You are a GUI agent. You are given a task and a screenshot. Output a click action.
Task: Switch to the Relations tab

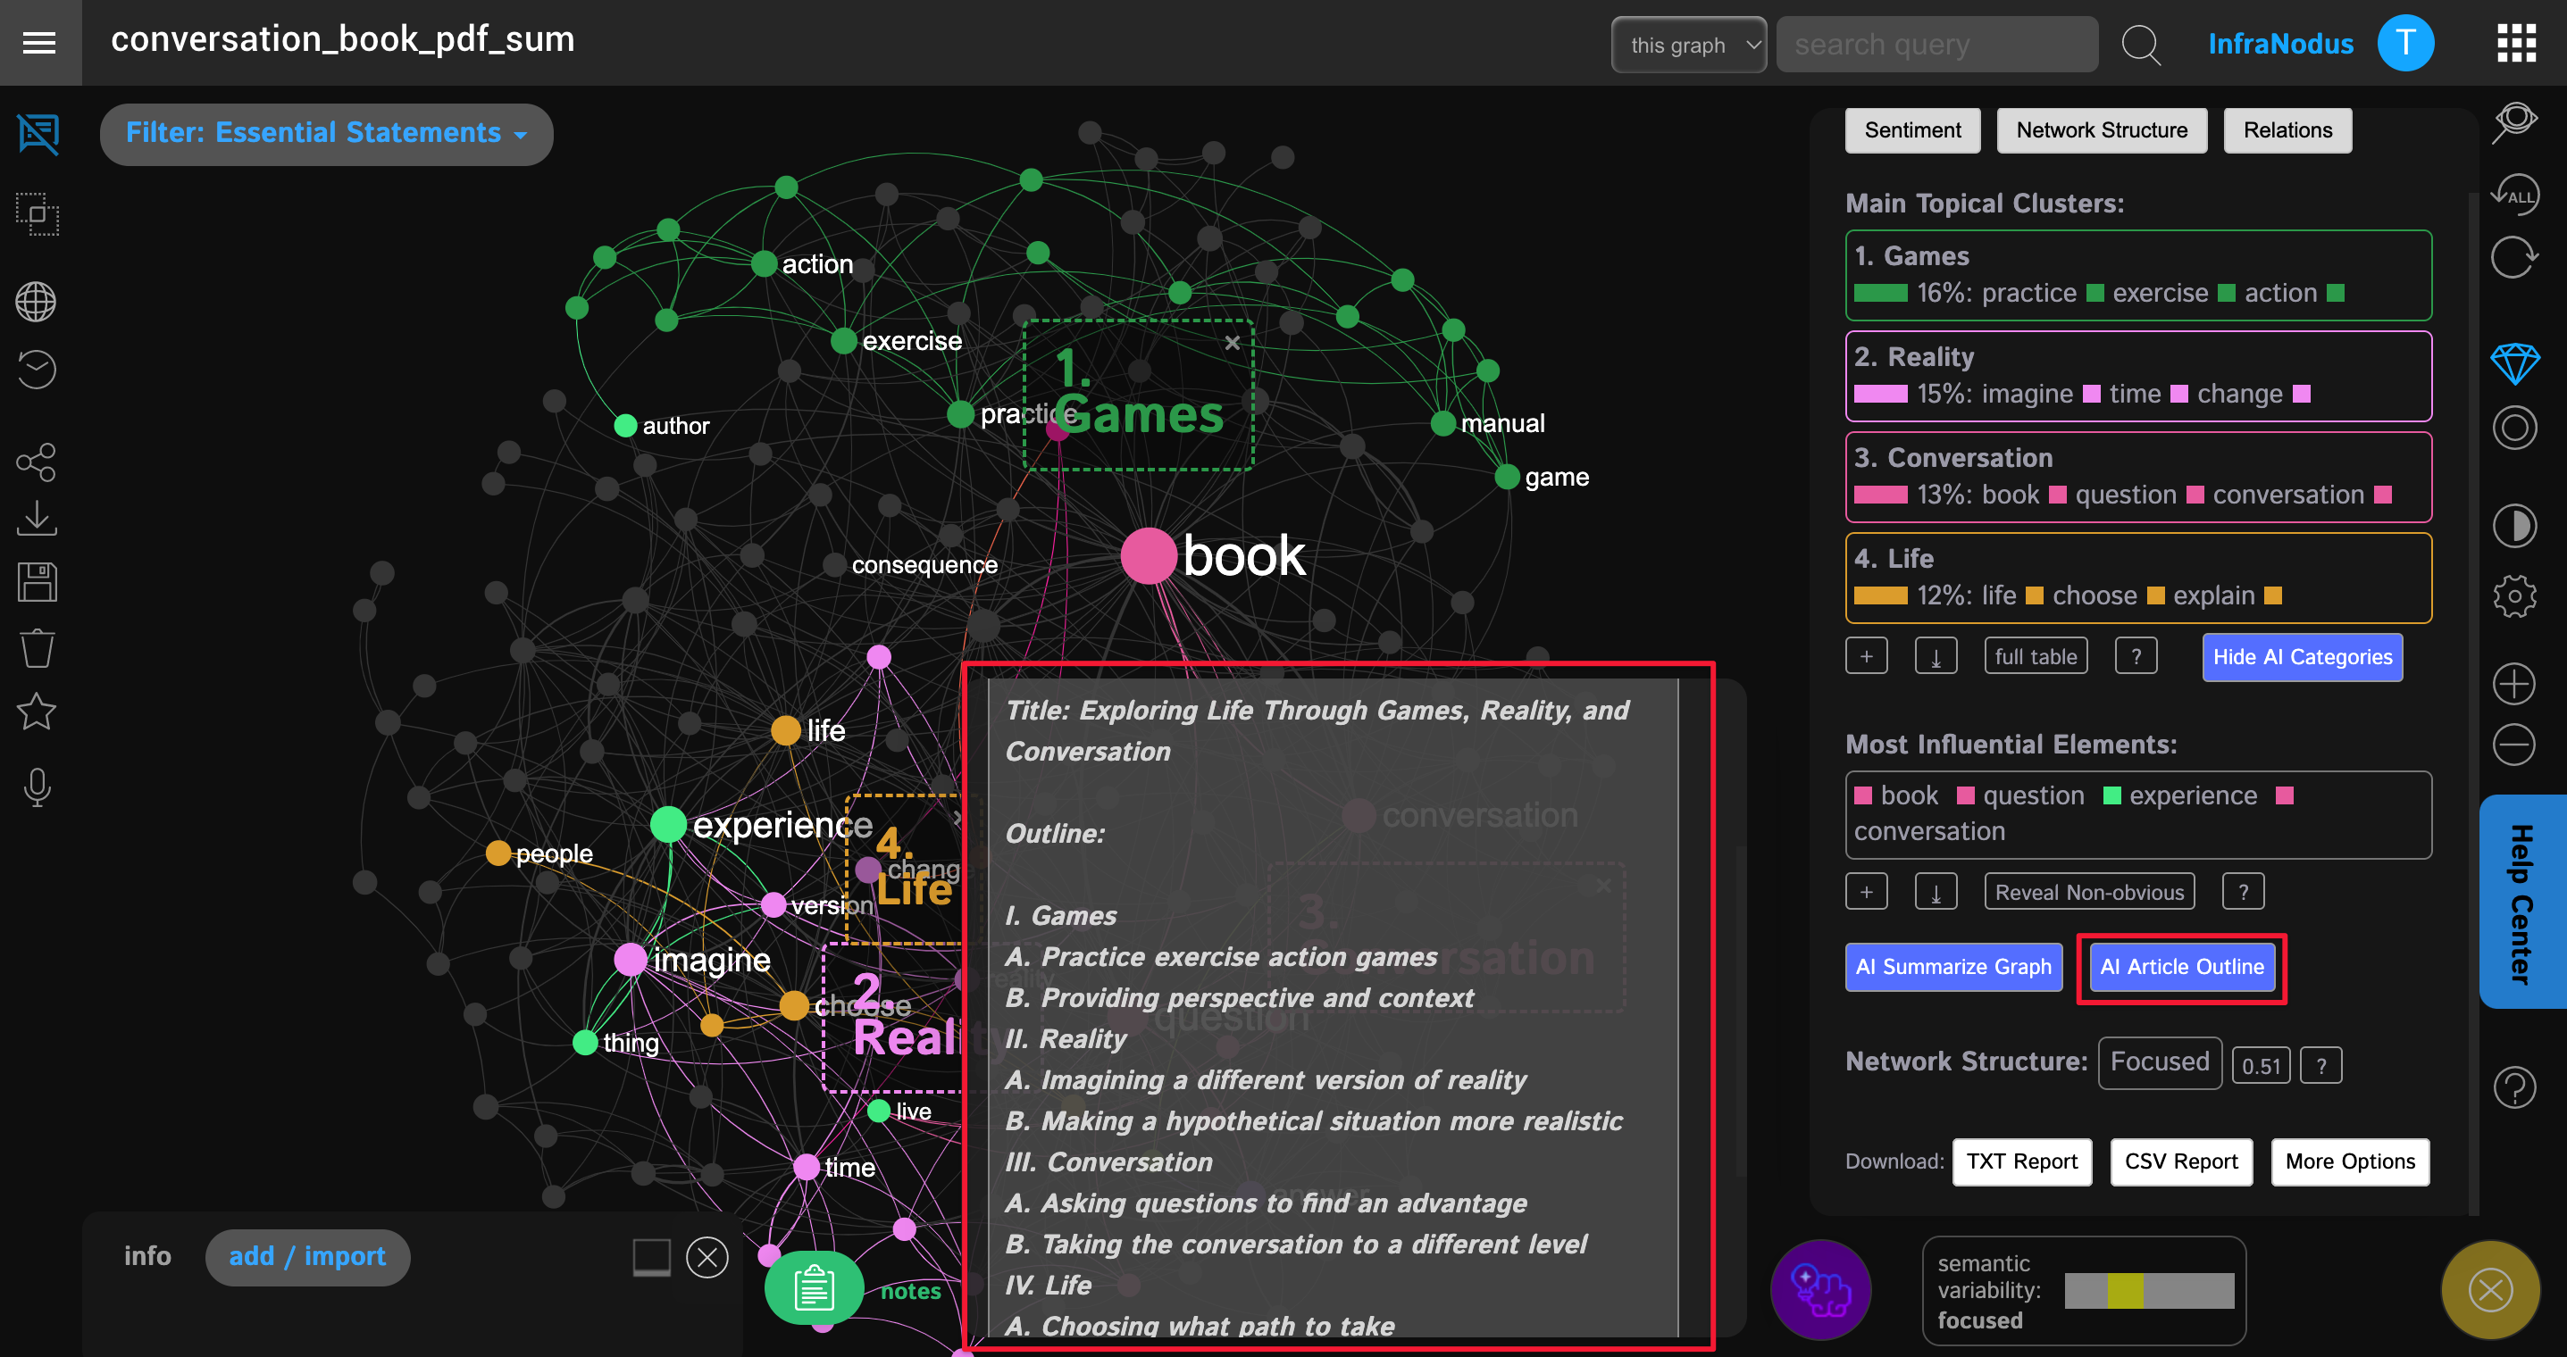click(x=2287, y=130)
